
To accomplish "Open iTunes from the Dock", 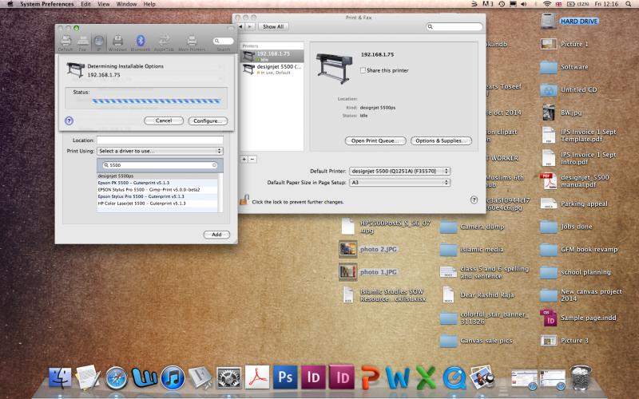I will point(173,377).
